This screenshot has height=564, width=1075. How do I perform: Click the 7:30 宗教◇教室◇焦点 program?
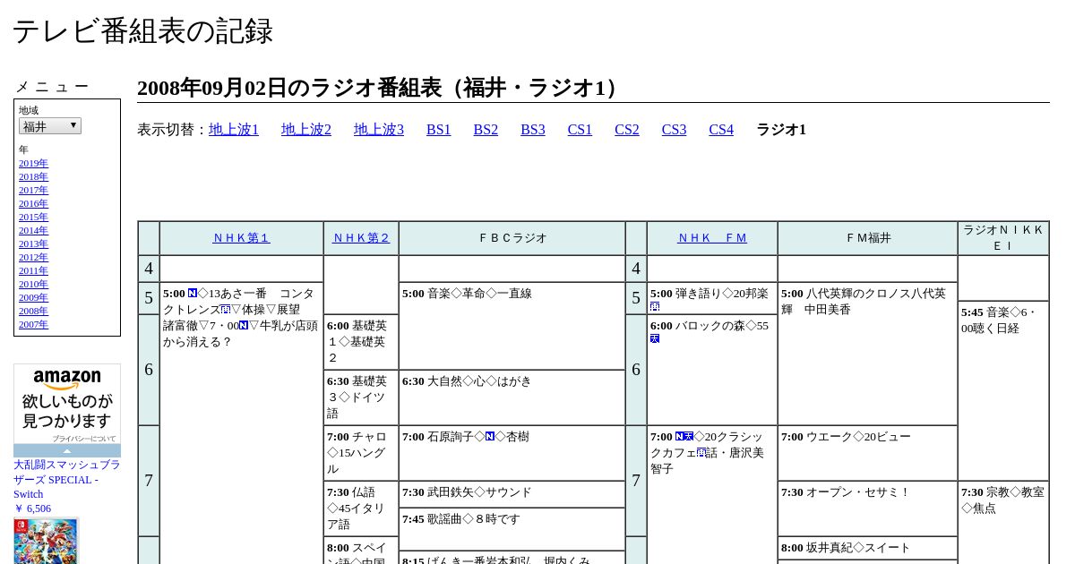pos(1003,523)
